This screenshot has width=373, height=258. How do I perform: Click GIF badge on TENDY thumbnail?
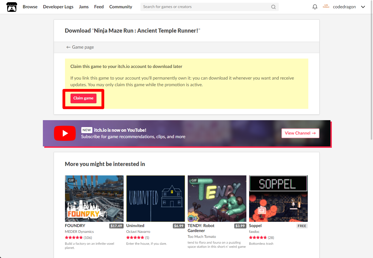(x=194, y=180)
